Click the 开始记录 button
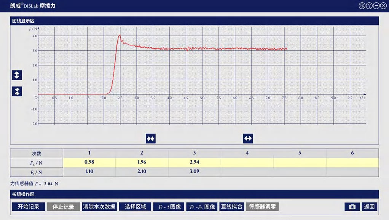This screenshot has width=389, height=220. pyautogui.click(x=29, y=207)
